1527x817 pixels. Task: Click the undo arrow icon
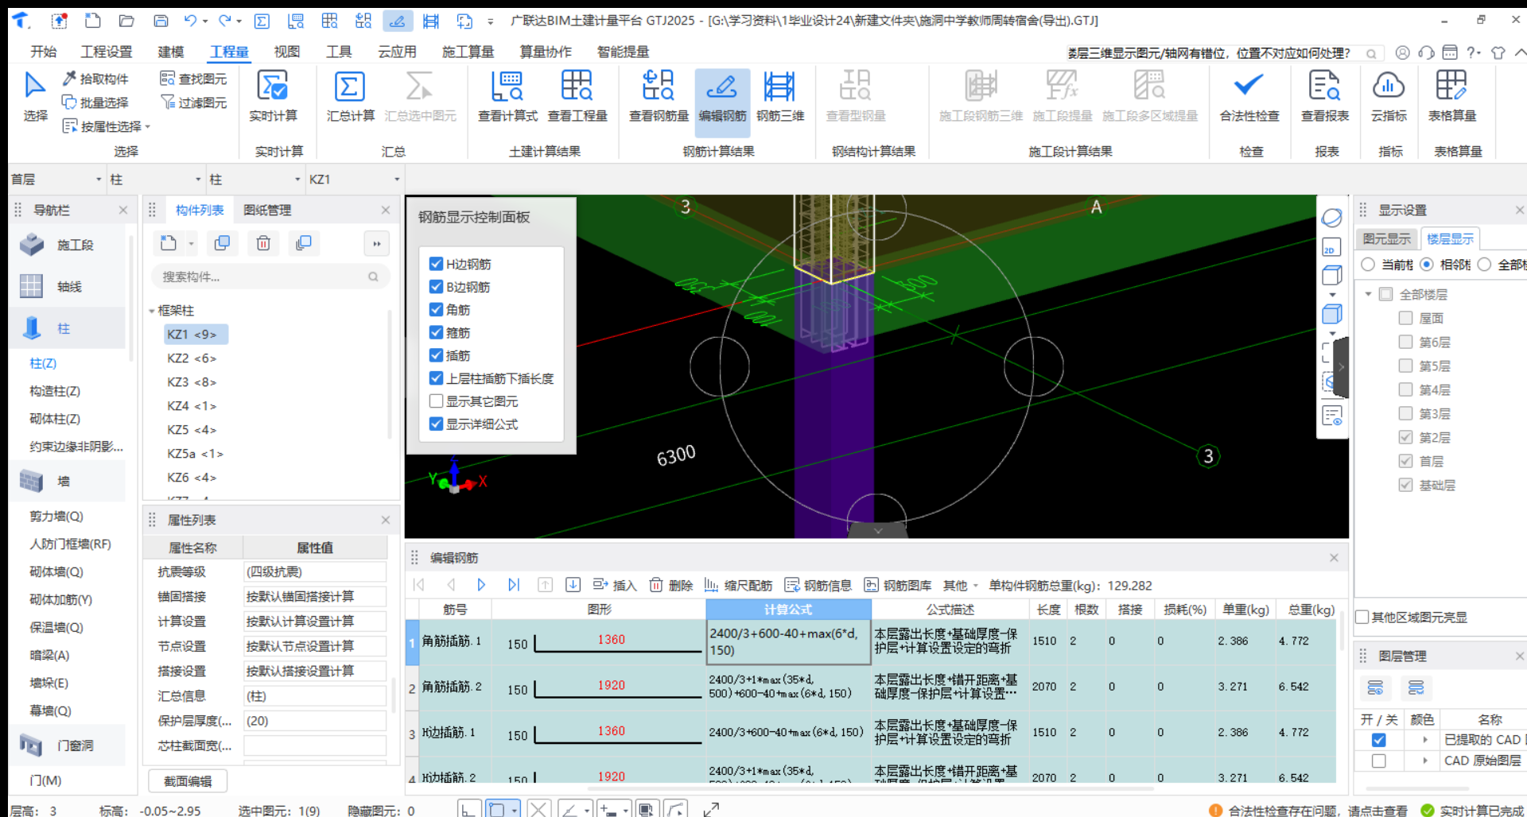coord(190,21)
